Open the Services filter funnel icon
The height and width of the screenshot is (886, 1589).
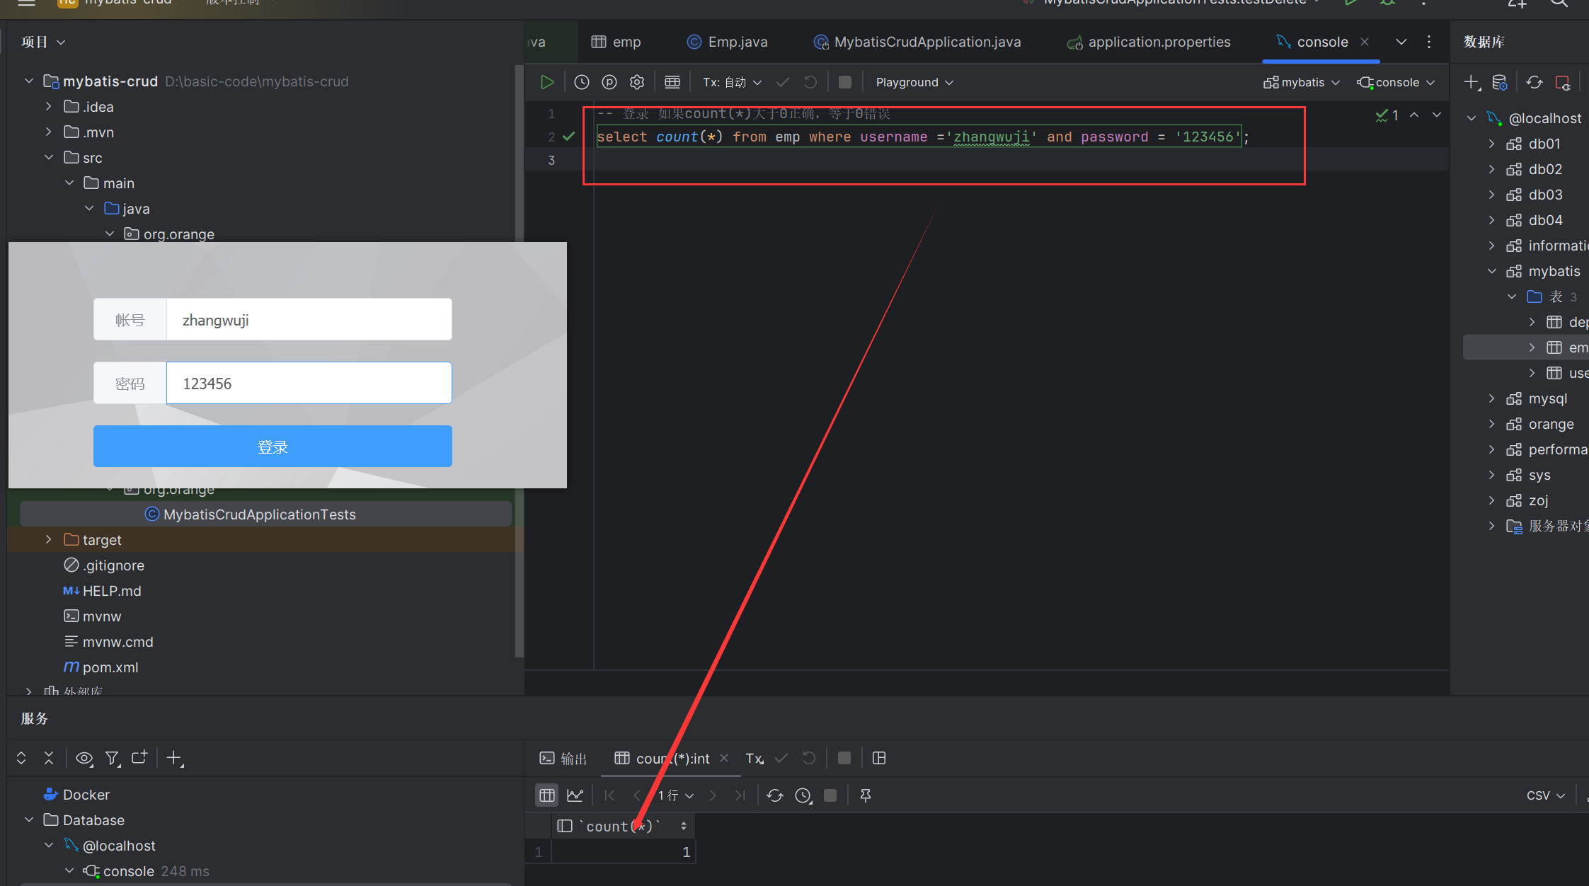[113, 758]
